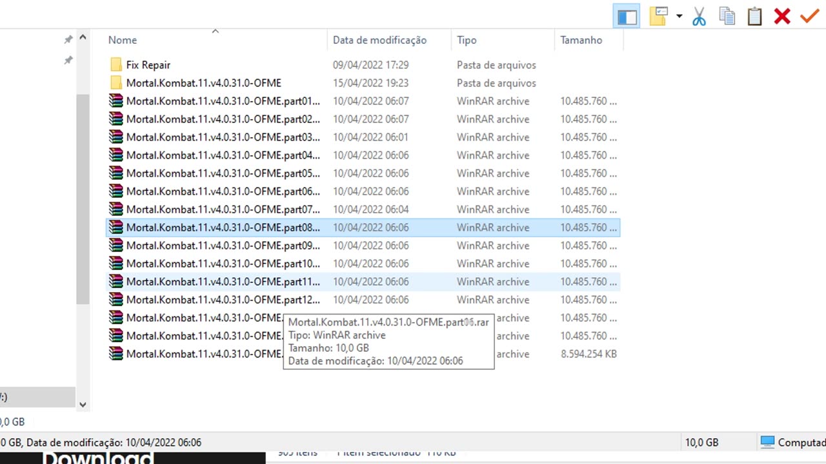The width and height of the screenshot is (826, 464).
Task: Click the date 15/04/2022 19:23
Action: (x=370, y=82)
